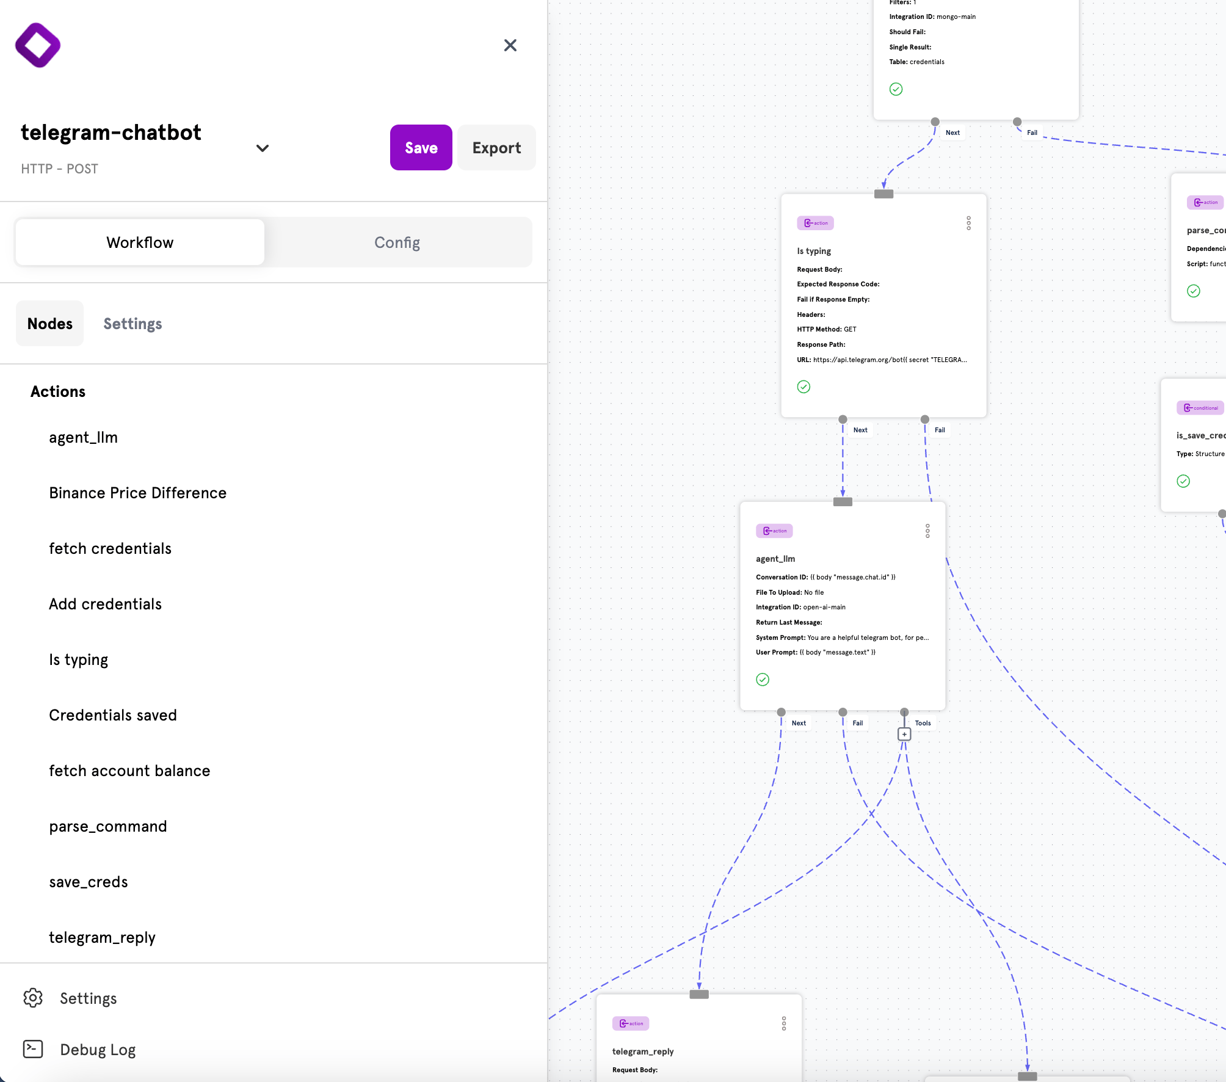Open Settings with the gear icon
This screenshot has width=1226, height=1082.
33,998
